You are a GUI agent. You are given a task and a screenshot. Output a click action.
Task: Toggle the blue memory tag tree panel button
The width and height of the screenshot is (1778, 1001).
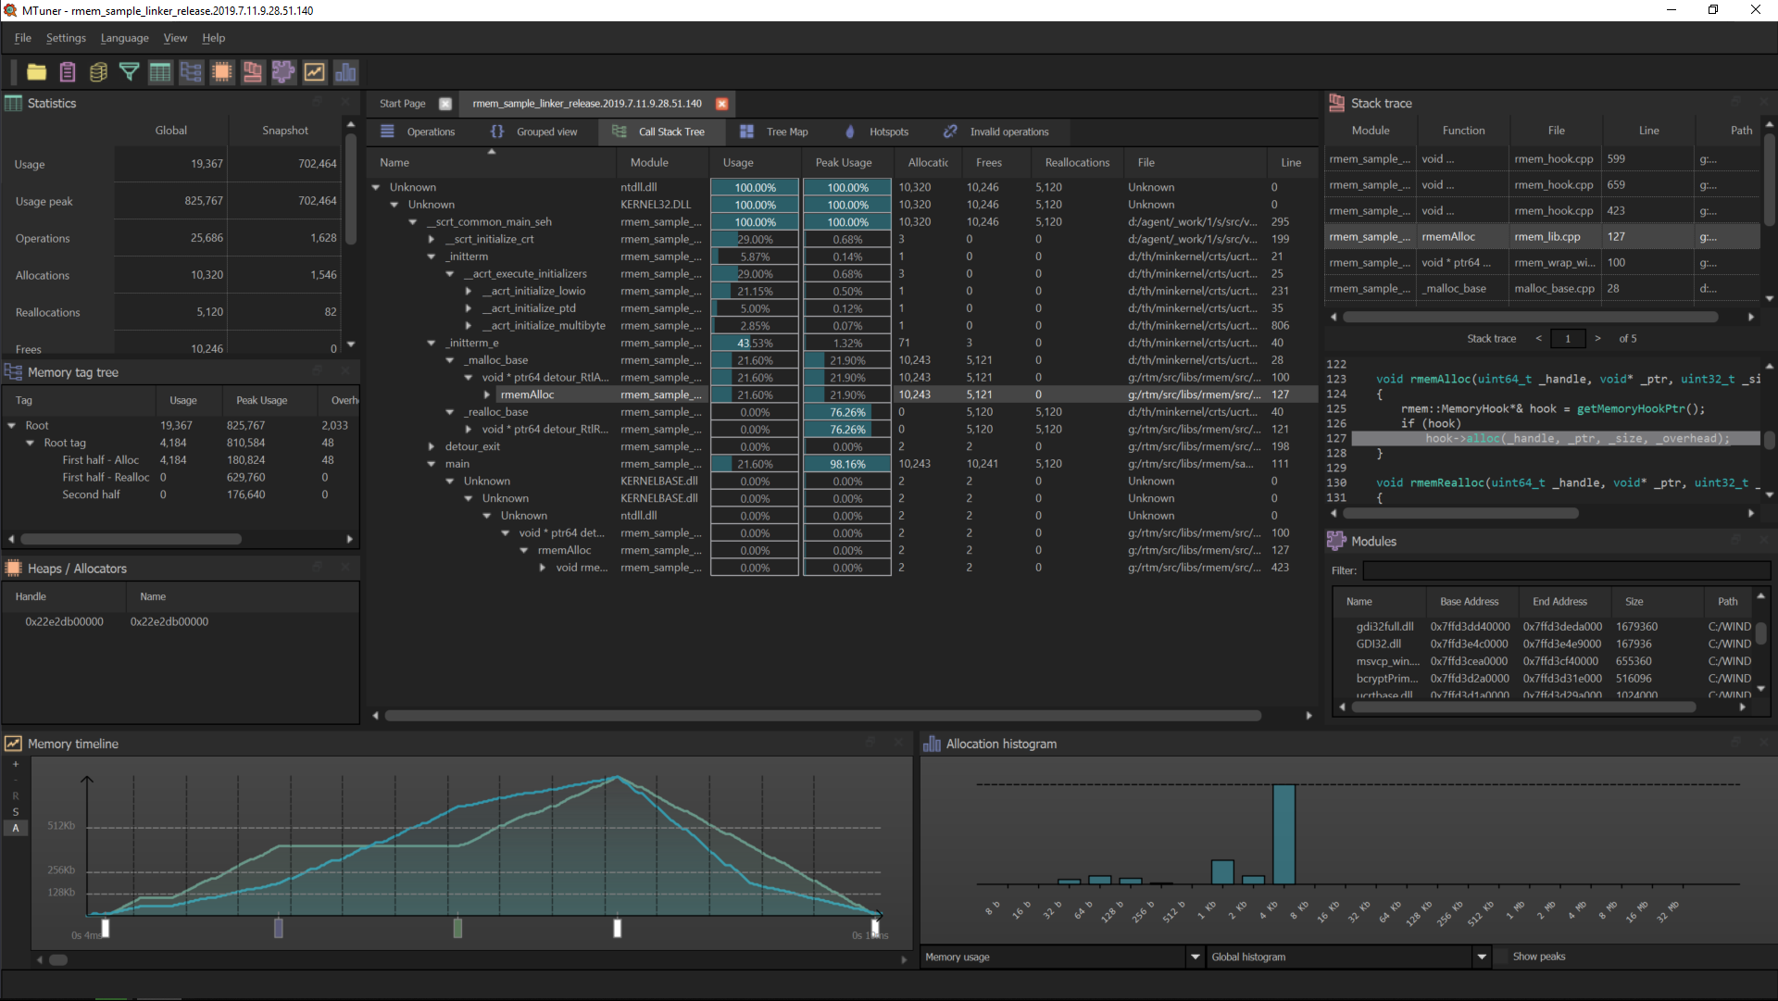coord(191,72)
